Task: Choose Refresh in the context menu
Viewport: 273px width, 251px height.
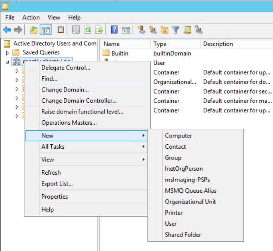Action: coord(86,173)
